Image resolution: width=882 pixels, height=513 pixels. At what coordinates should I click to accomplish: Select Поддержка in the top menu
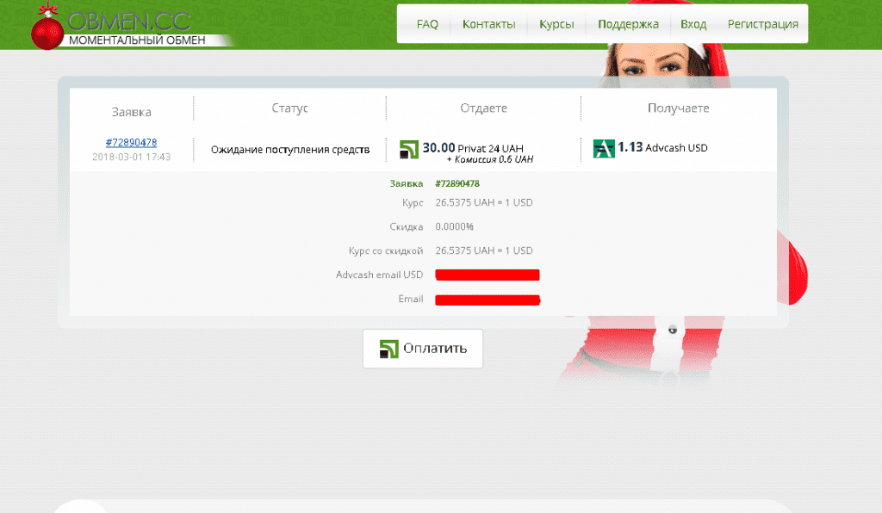[628, 24]
